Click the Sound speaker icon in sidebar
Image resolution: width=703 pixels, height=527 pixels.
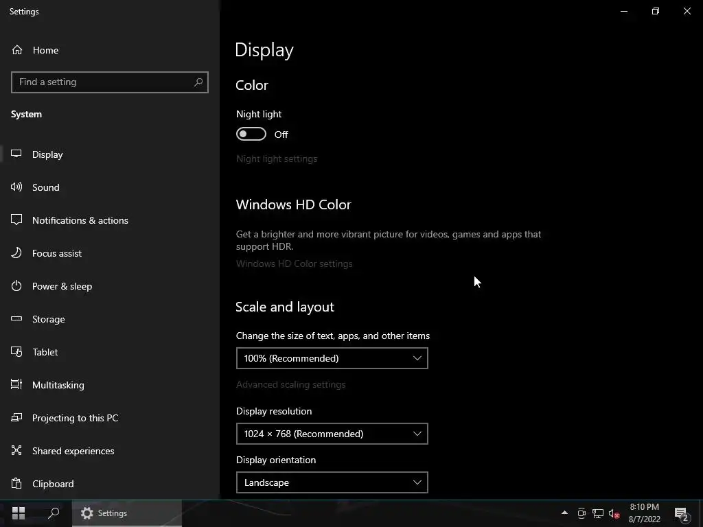pos(16,187)
